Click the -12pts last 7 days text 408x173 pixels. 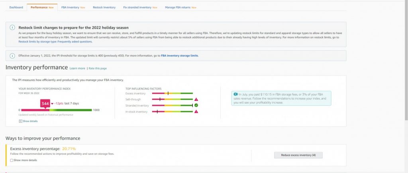tap(67, 103)
